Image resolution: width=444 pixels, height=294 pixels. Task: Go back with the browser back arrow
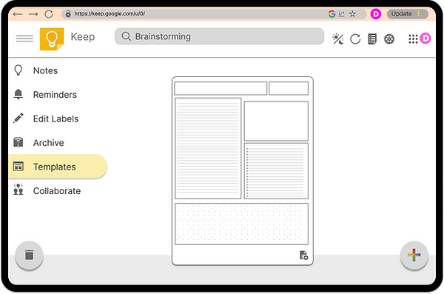coord(18,14)
